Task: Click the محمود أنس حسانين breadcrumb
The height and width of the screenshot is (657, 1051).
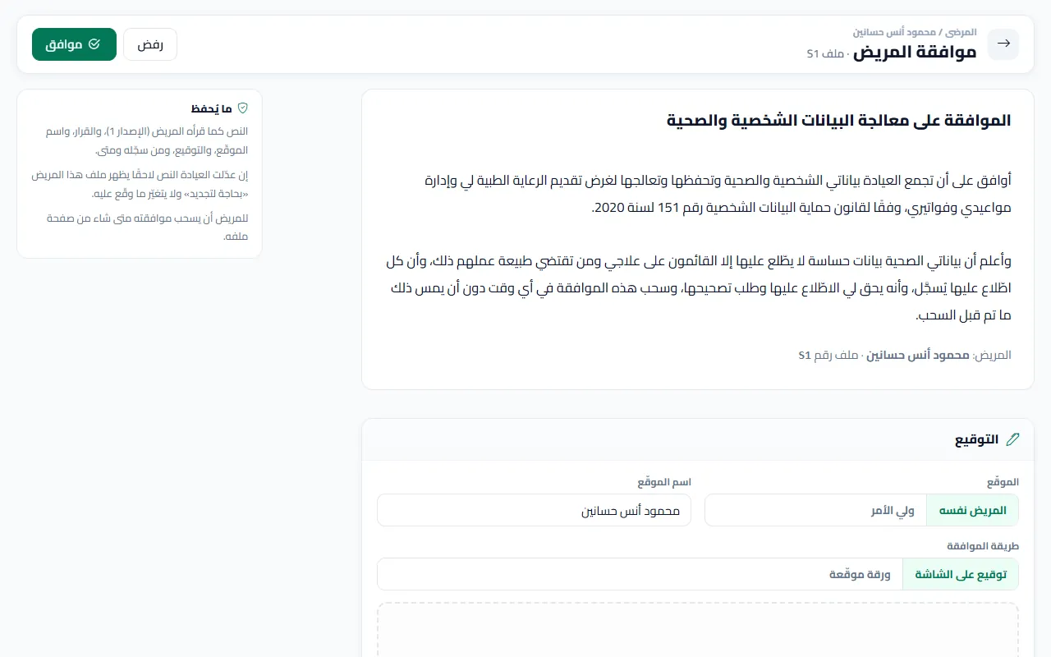Action: pyautogui.click(x=894, y=32)
